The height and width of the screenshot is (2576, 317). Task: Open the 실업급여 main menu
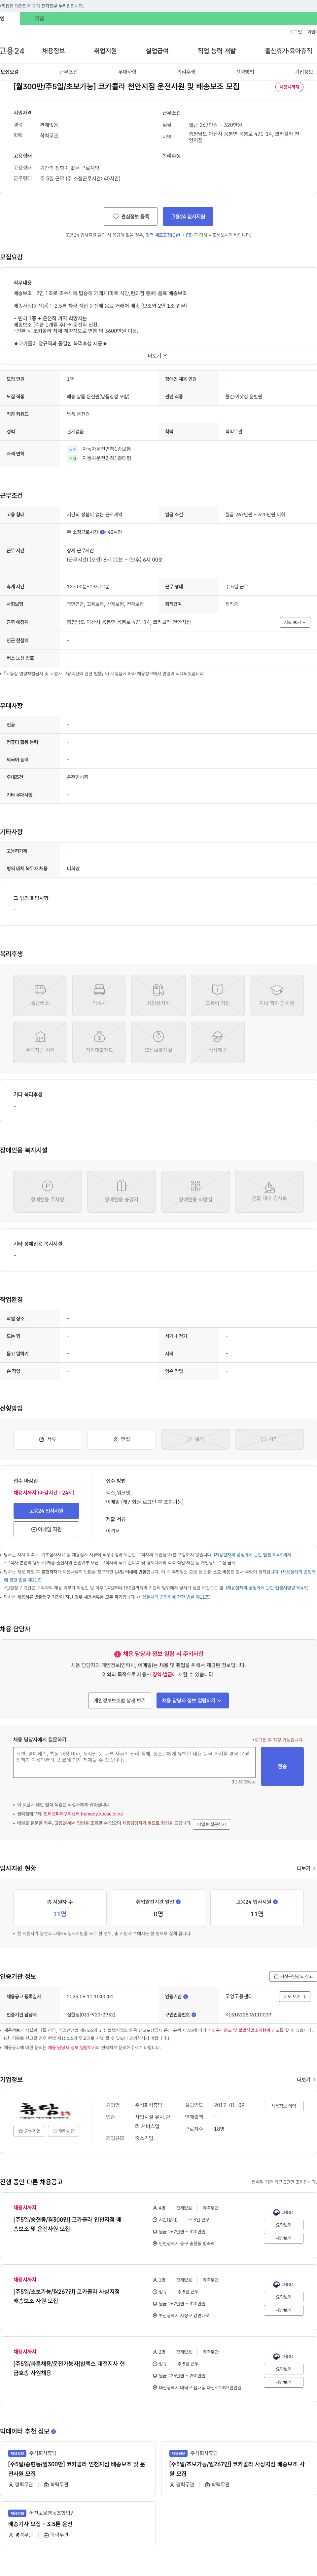click(x=157, y=51)
